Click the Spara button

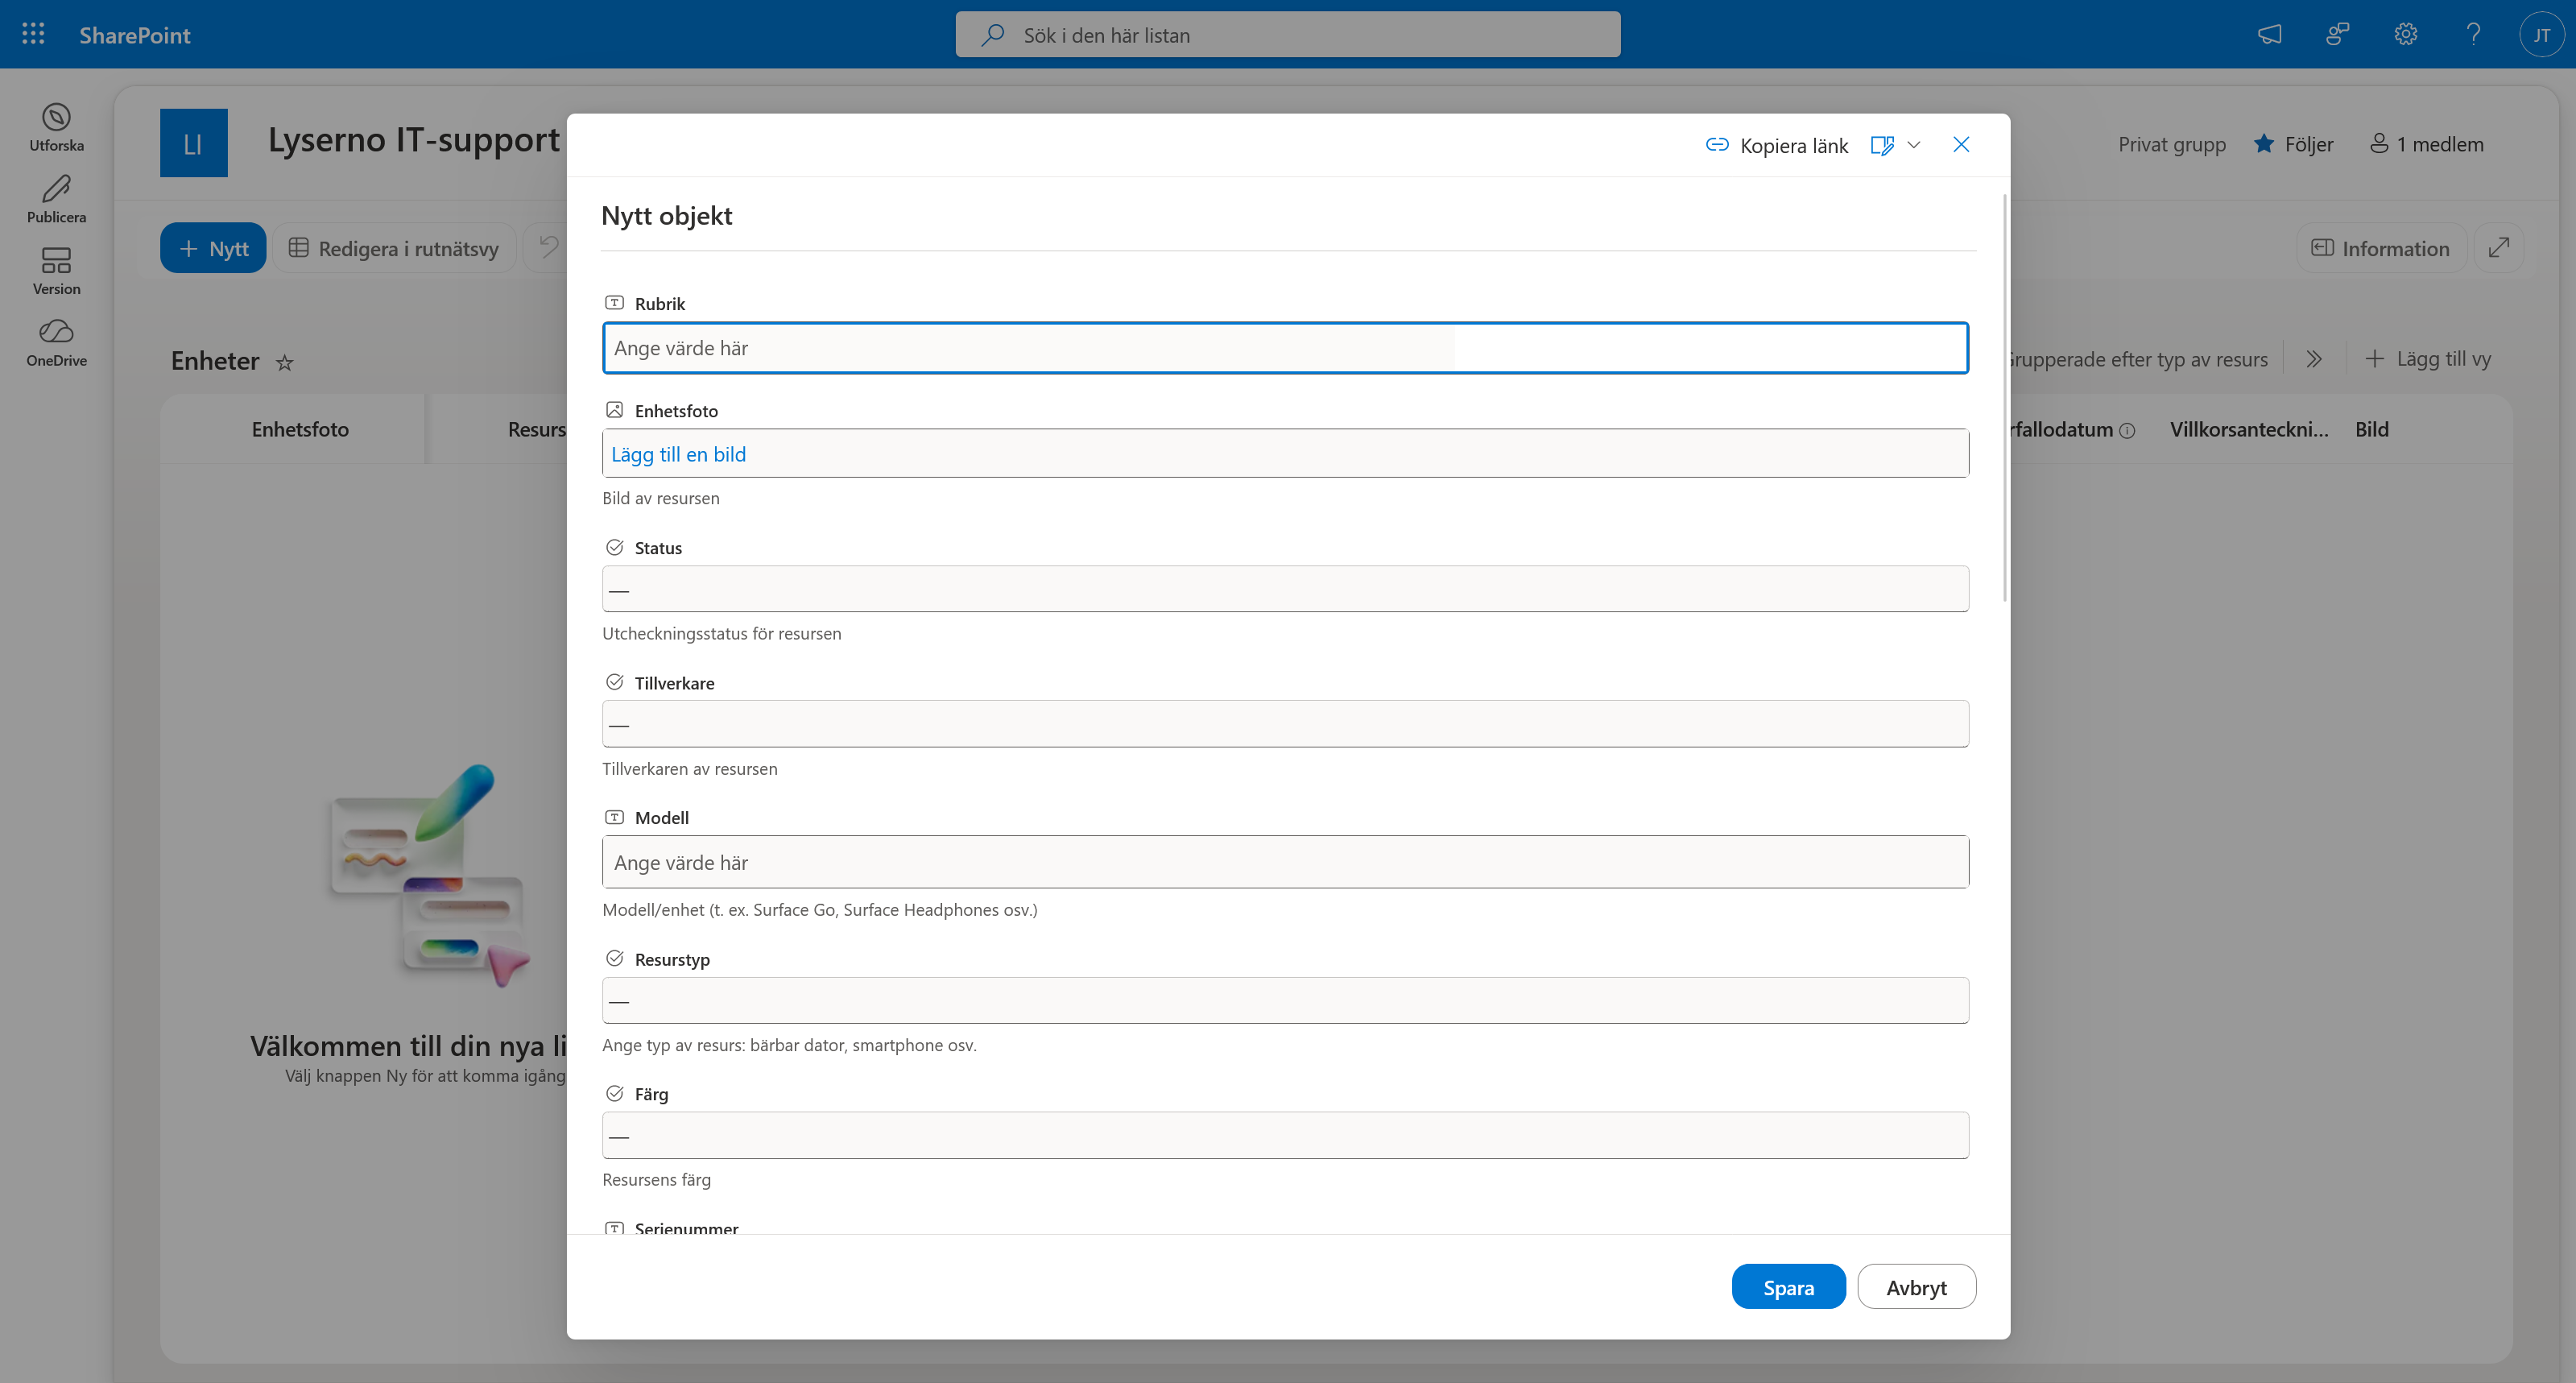1788,1287
